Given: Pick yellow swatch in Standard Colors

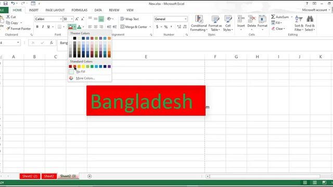Looking at the screenshot, I should pyautogui.click(x=83, y=66).
